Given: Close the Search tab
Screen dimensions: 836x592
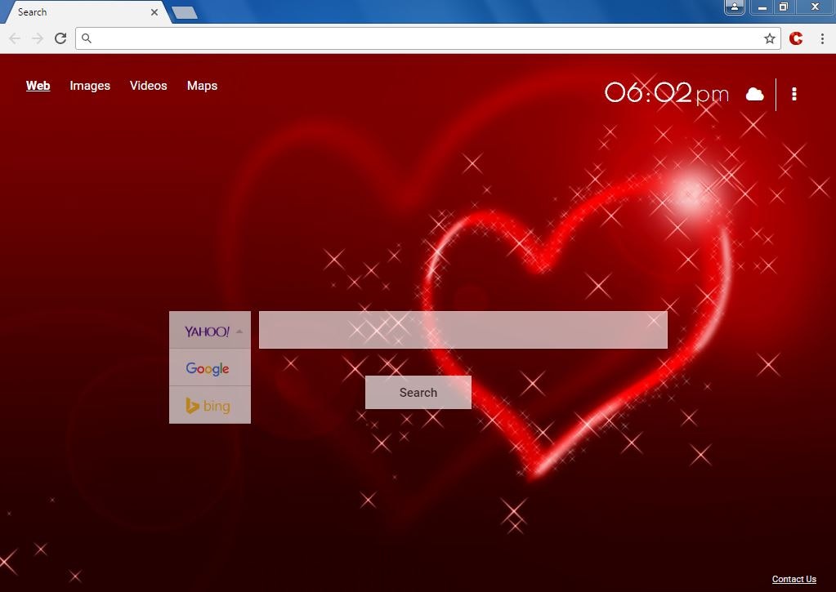Looking at the screenshot, I should 154,11.
